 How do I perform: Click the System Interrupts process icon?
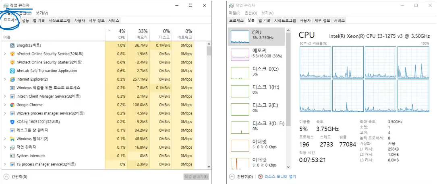12,155
